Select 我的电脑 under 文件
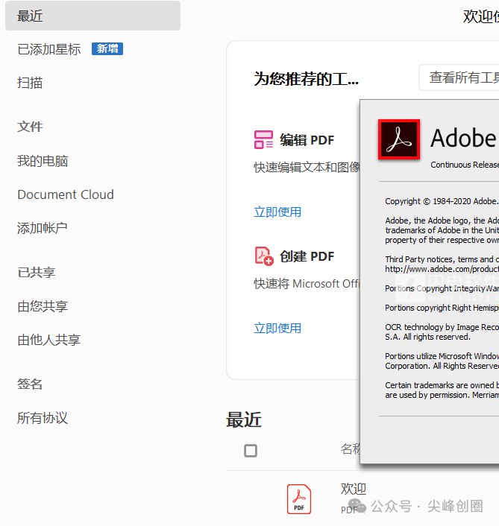The image size is (499, 526). 43,161
